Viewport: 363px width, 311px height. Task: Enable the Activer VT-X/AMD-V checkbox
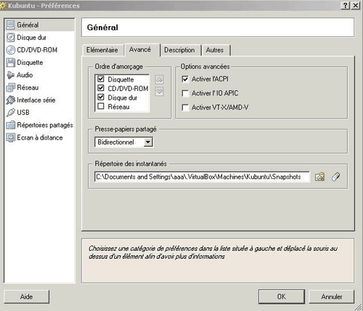point(185,108)
